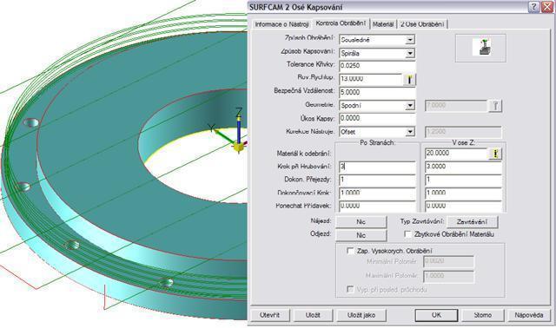556x328 pixels.
Task: Toggle Vyp. při posled. průchodu checkbox
Action: click(x=350, y=290)
